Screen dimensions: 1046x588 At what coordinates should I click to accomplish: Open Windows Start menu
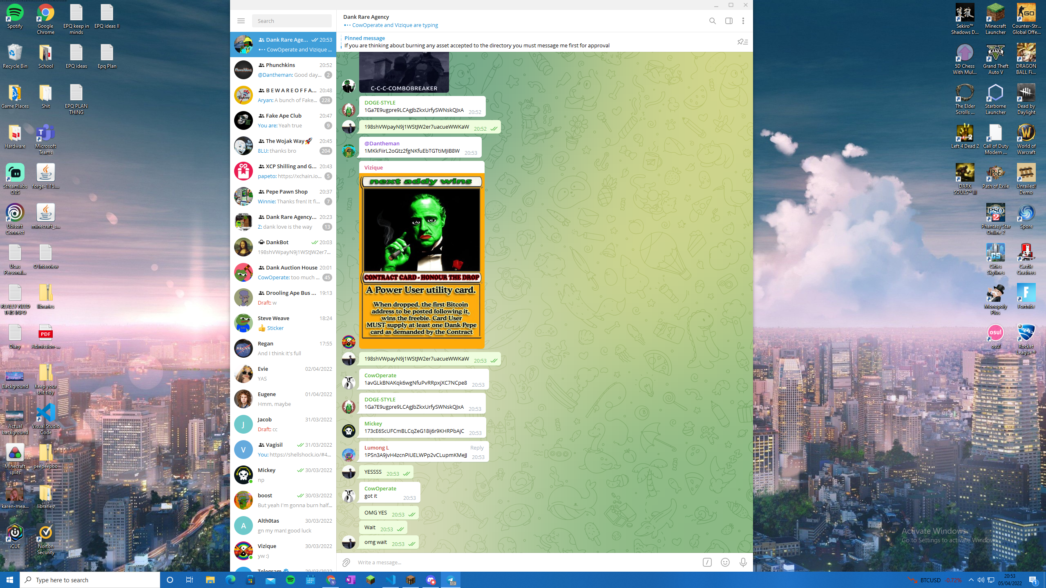(10, 580)
